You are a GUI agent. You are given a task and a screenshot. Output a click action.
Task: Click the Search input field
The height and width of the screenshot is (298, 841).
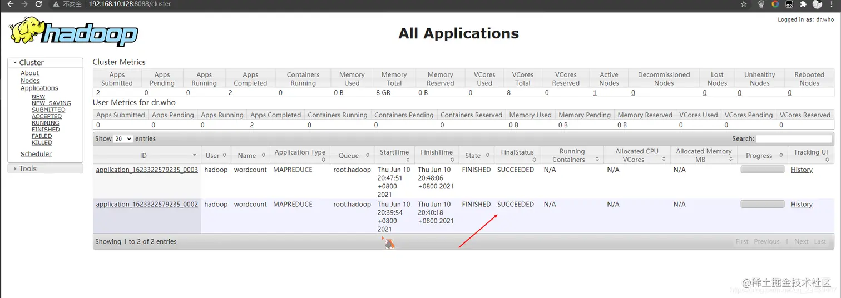tap(794, 138)
